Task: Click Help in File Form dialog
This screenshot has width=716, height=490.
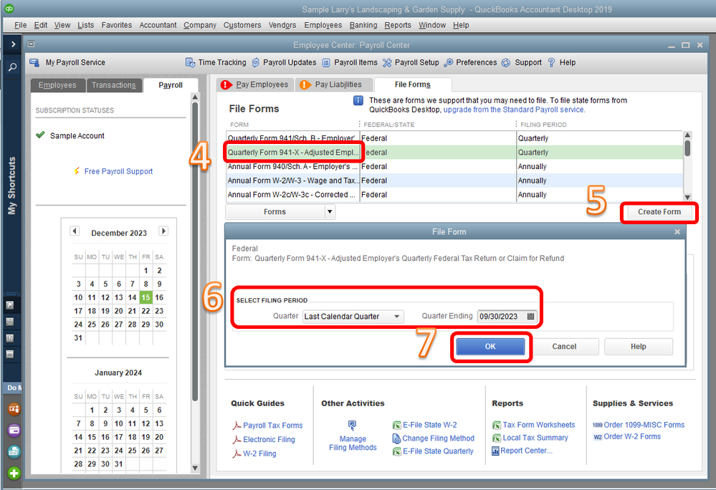Action: (639, 347)
